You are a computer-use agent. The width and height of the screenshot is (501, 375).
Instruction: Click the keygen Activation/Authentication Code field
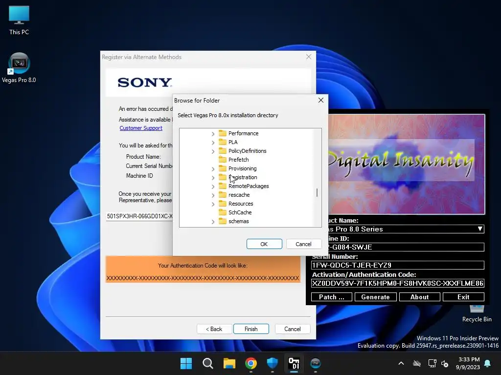pyautogui.click(x=397, y=283)
